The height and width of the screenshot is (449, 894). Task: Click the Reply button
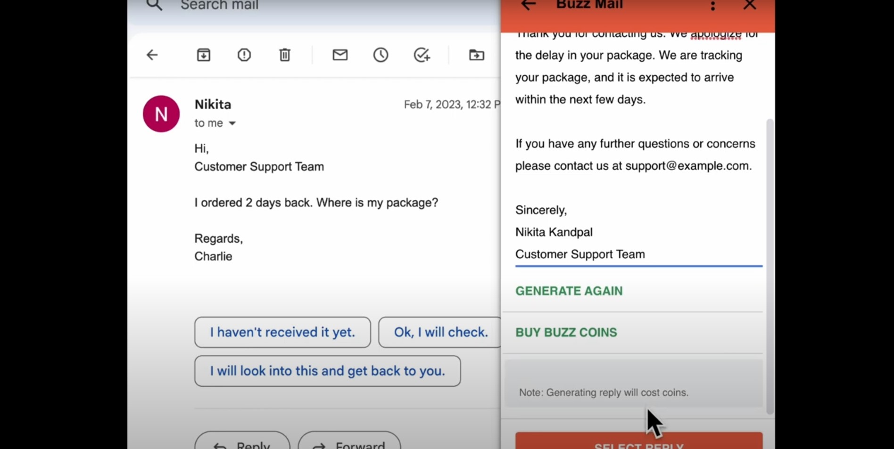pos(242,441)
